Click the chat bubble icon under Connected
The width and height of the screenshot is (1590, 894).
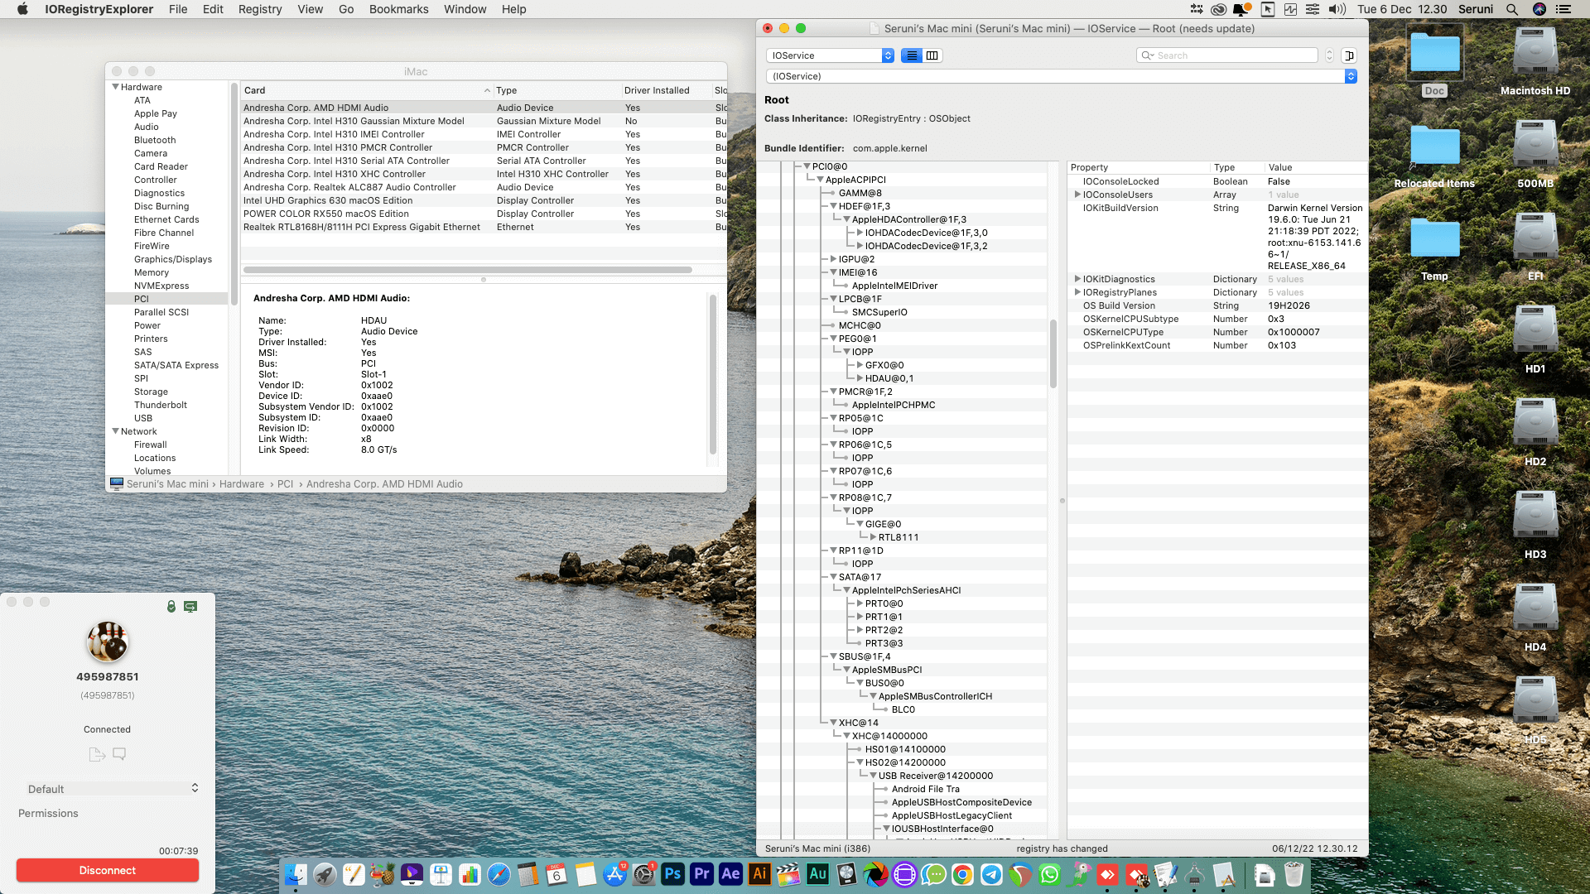pos(119,754)
